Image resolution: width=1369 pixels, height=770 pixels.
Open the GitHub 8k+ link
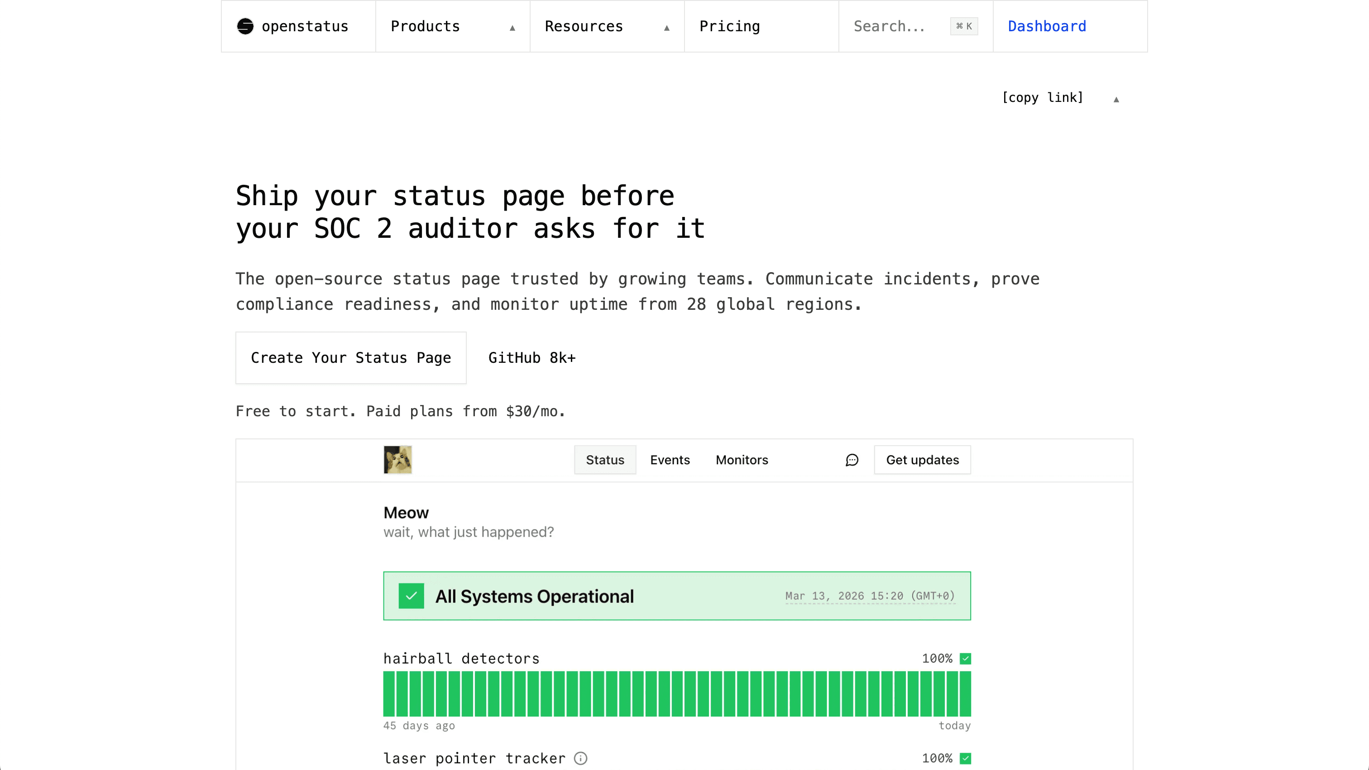532,358
